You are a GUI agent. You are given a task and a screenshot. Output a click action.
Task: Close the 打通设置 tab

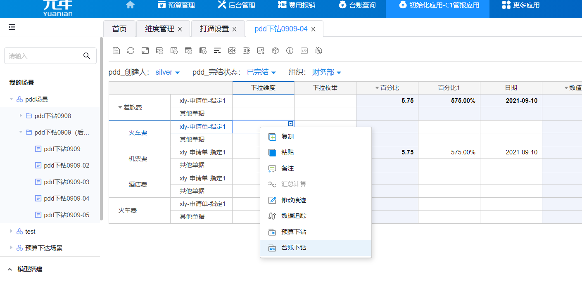tap(234, 29)
